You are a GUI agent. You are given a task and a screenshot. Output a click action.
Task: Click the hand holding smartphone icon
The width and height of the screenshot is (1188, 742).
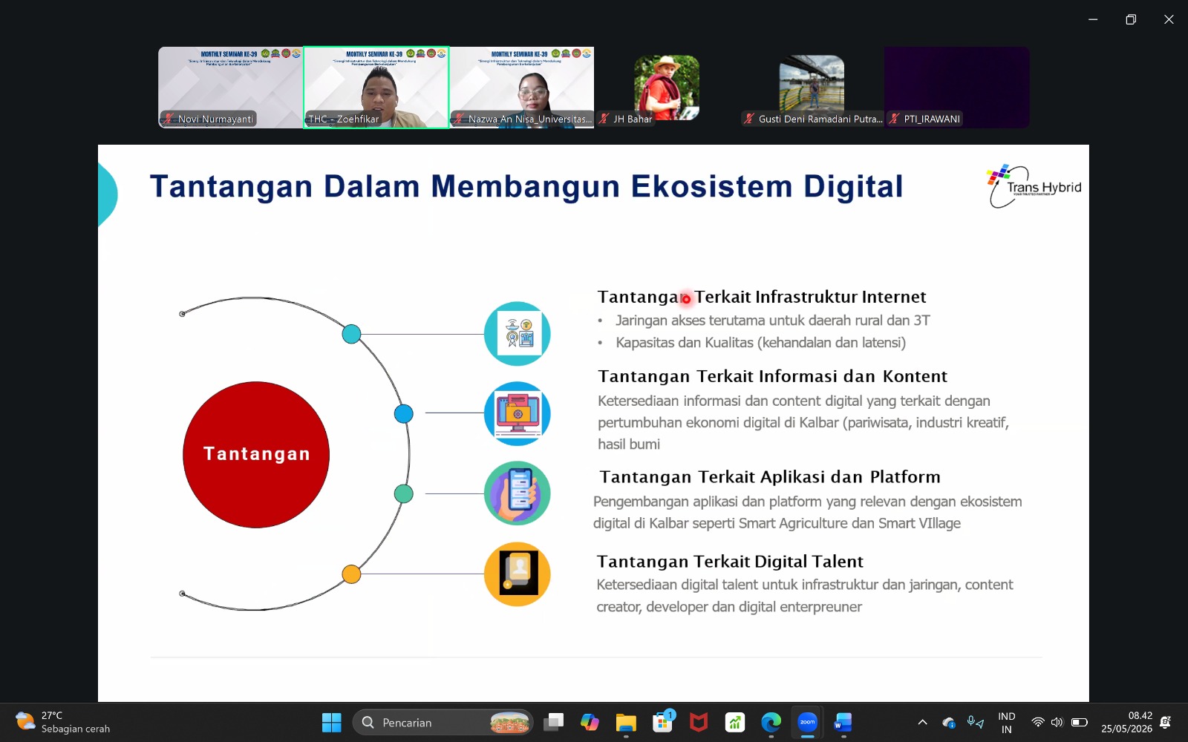[x=518, y=493]
